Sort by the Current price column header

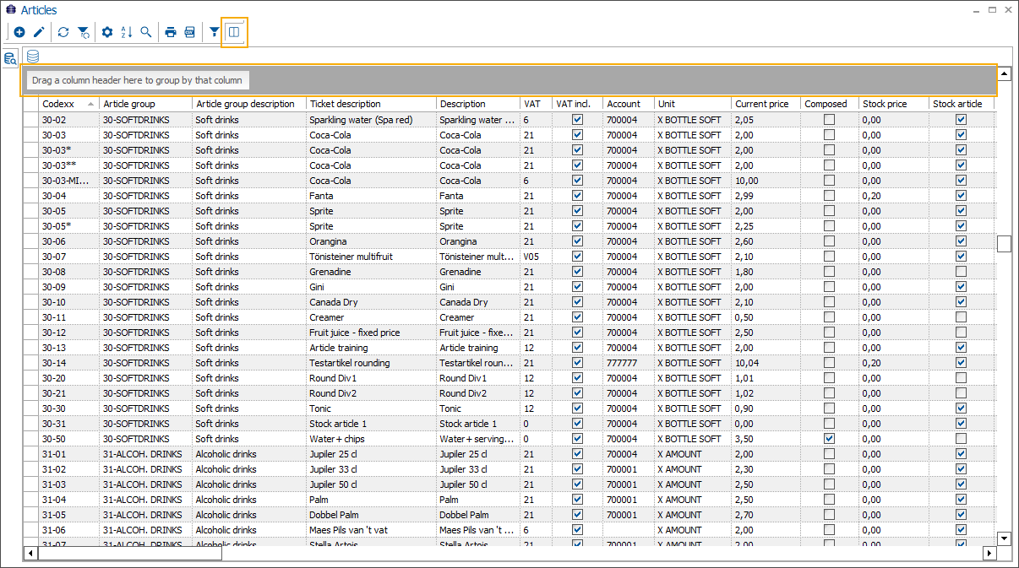point(764,104)
